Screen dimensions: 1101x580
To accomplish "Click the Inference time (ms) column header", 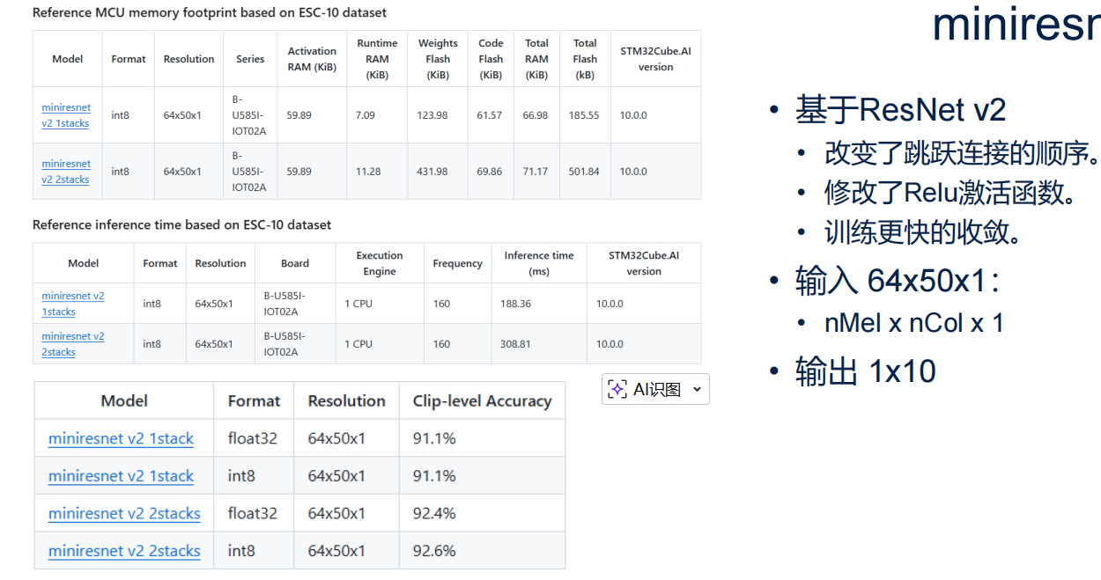I will (538, 263).
